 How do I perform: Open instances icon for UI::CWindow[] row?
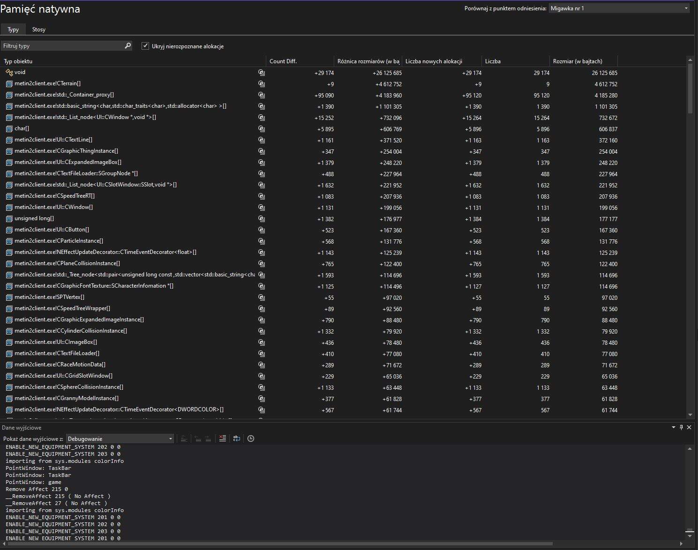(x=262, y=208)
